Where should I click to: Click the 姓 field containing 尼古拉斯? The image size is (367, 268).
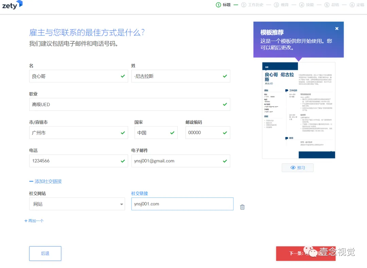[x=181, y=76]
